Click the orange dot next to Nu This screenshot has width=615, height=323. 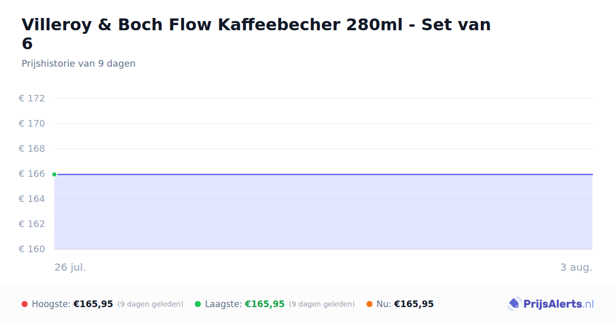pyautogui.click(x=370, y=304)
